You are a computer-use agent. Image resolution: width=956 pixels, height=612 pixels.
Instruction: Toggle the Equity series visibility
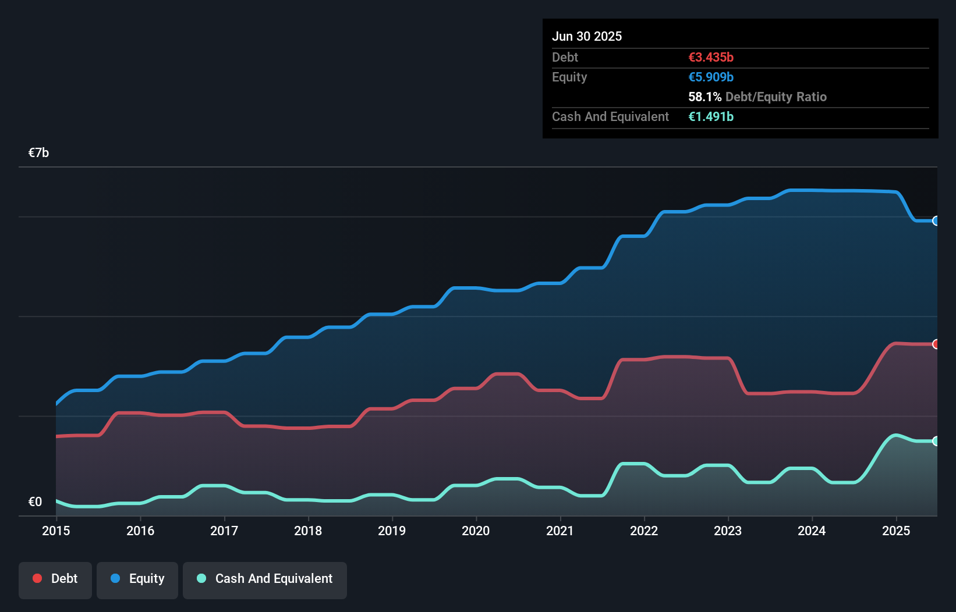[137, 579]
